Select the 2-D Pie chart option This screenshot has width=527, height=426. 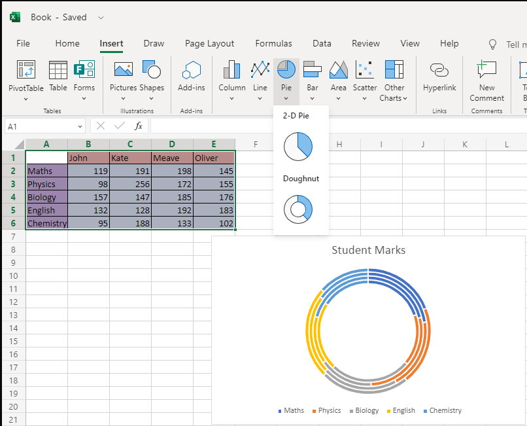297,146
